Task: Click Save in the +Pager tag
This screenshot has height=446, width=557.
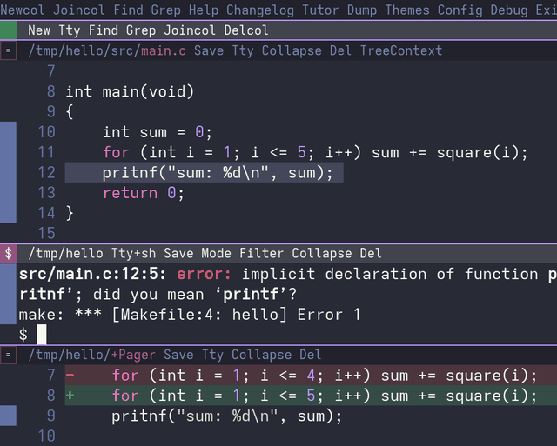Action: point(178,355)
